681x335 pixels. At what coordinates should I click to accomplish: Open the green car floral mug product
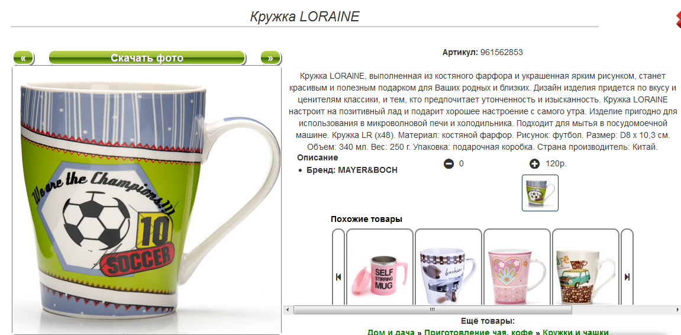(586, 277)
